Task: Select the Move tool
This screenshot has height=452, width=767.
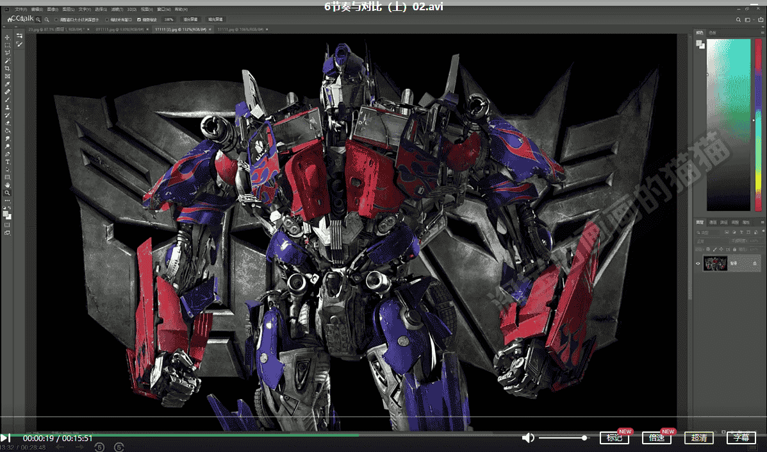Action: pyautogui.click(x=7, y=38)
